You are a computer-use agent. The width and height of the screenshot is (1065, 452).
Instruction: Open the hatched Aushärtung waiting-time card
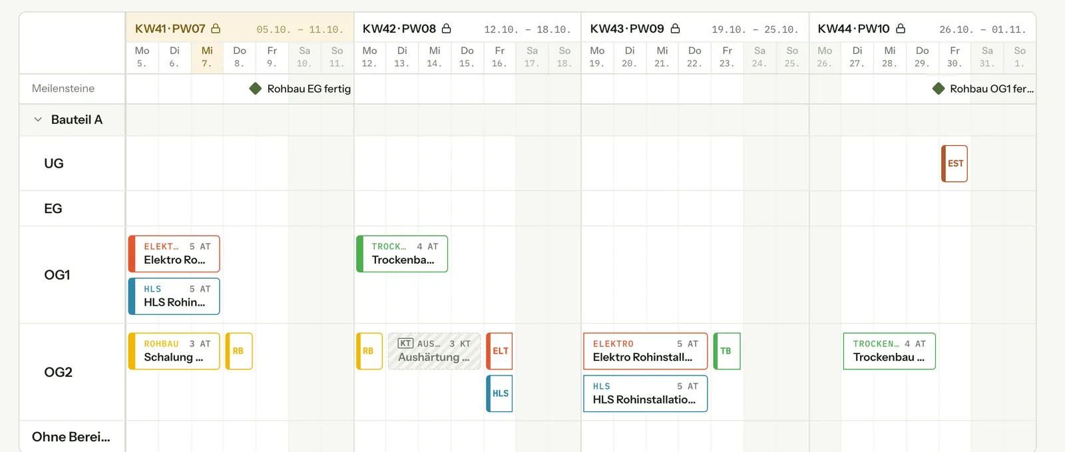click(435, 351)
